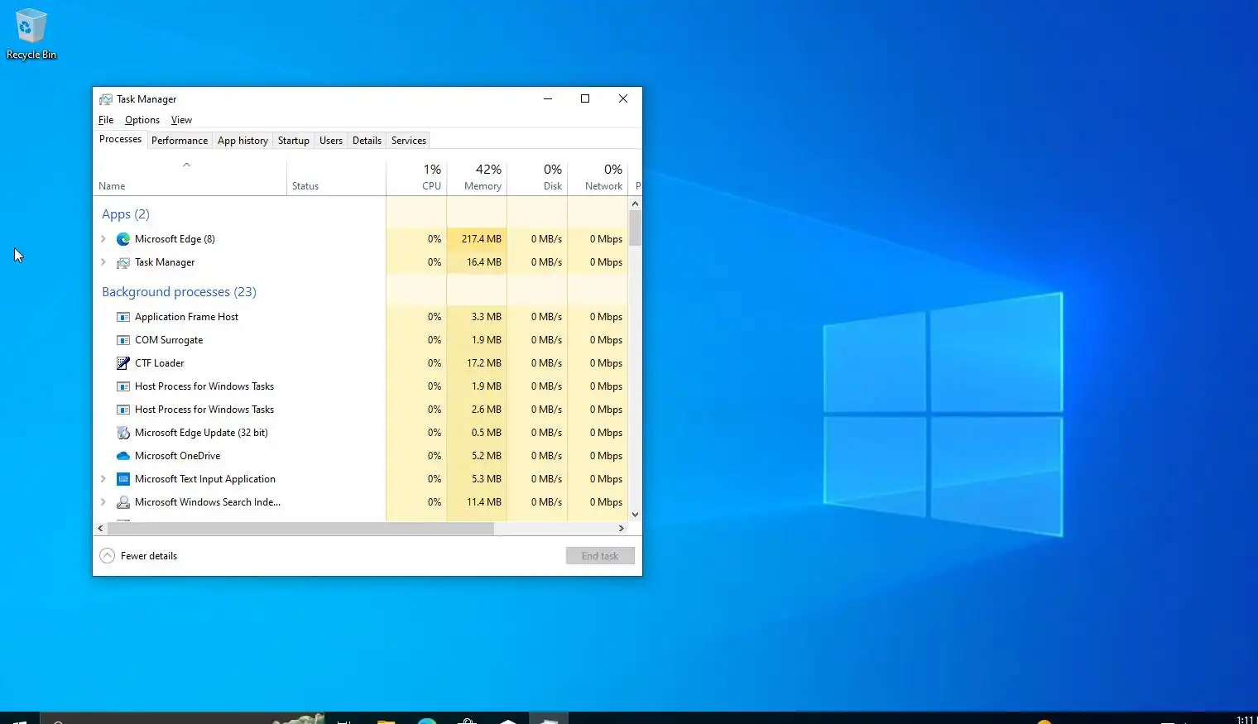Click the 3.3 MB memory cell

click(x=477, y=317)
